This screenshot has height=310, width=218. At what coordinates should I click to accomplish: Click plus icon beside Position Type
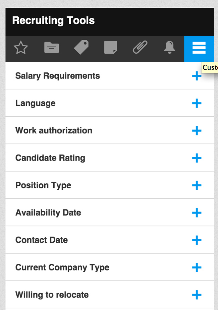pyautogui.click(x=197, y=185)
